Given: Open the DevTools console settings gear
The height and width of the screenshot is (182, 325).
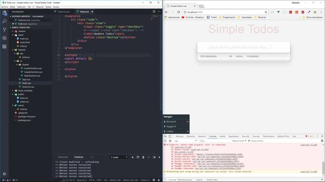Looking at the screenshot, I should 322,141.
